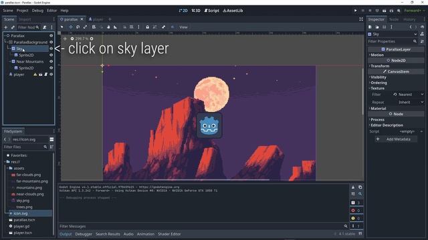Expand the Motion section in Inspector

click(x=396, y=55)
